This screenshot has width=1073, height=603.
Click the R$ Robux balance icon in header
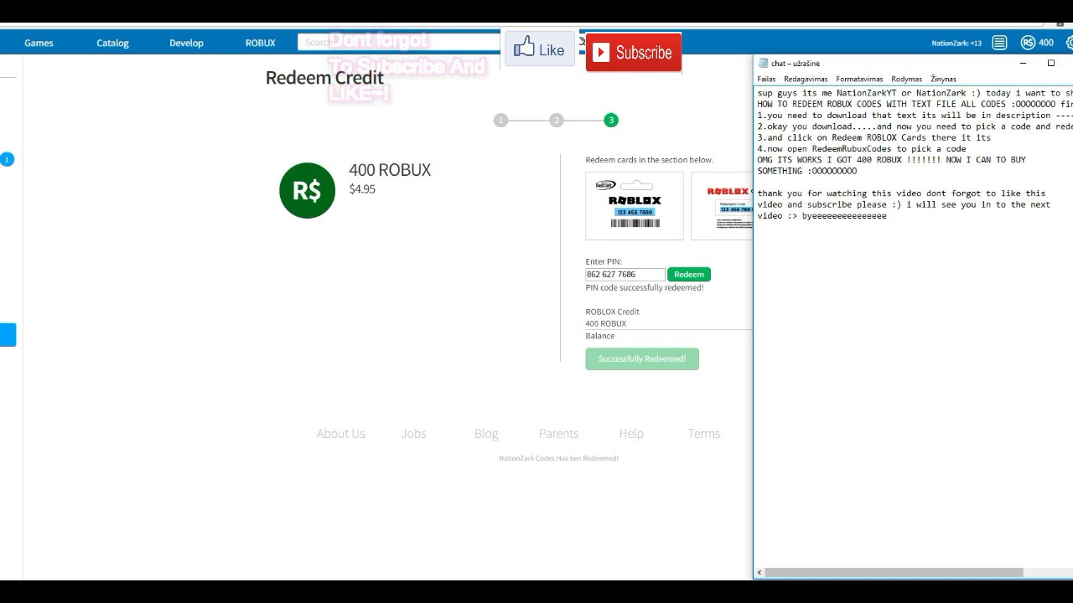[x=1028, y=43]
